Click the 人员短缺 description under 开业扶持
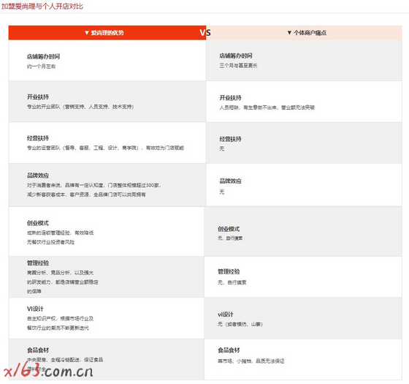 point(267,108)
